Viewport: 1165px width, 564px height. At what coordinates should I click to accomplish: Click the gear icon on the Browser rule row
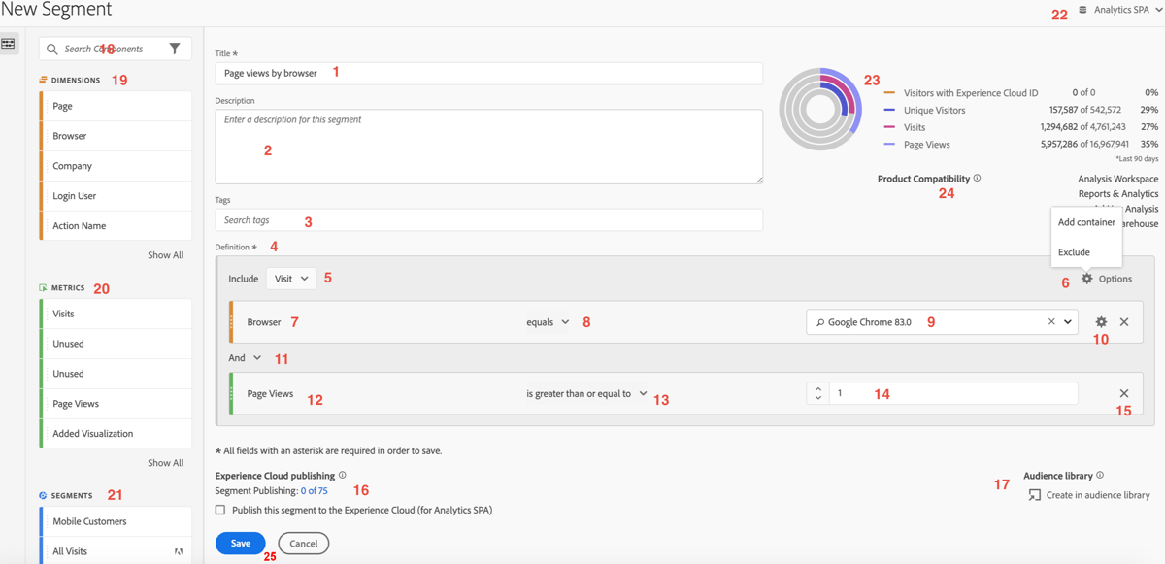(1102, 321)
